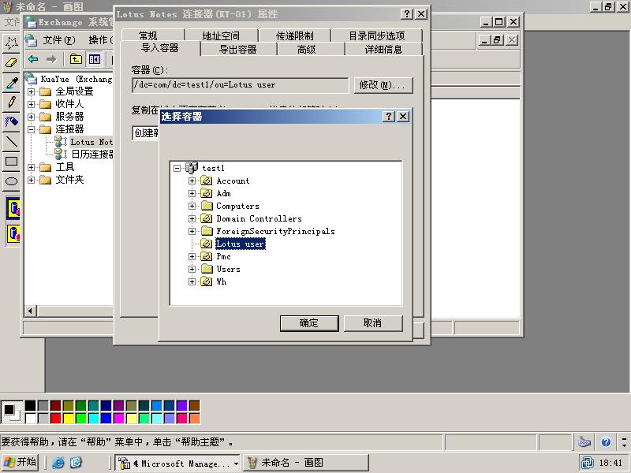Open the 传递限制 tab
The image size is (631, 473).
(294, 35)
